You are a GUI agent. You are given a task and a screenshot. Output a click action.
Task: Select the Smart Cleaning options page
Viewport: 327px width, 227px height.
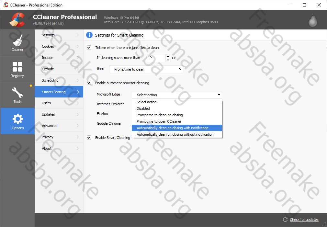coord(59,92)
